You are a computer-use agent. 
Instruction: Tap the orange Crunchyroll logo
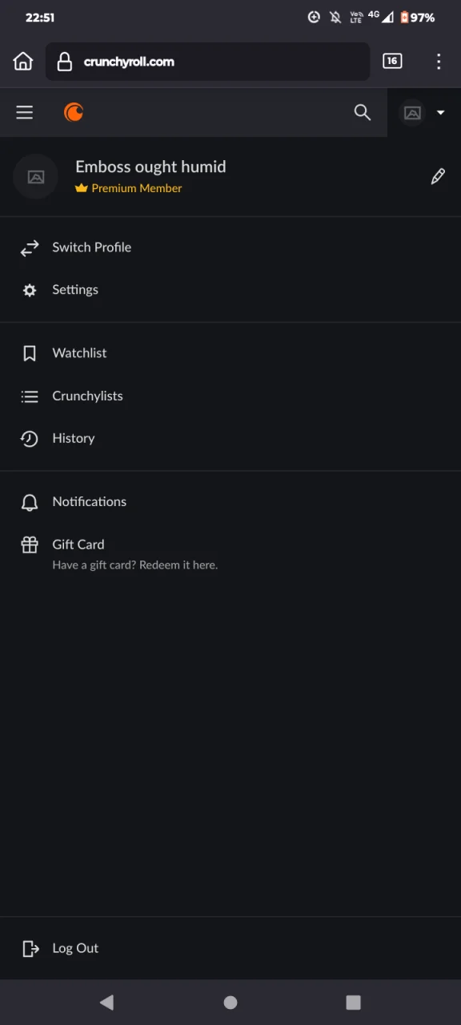coord(74,113)
